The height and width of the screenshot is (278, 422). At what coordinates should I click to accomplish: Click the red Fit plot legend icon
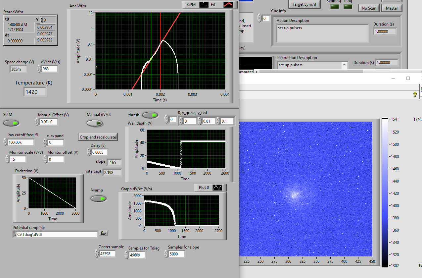point(228,5)
